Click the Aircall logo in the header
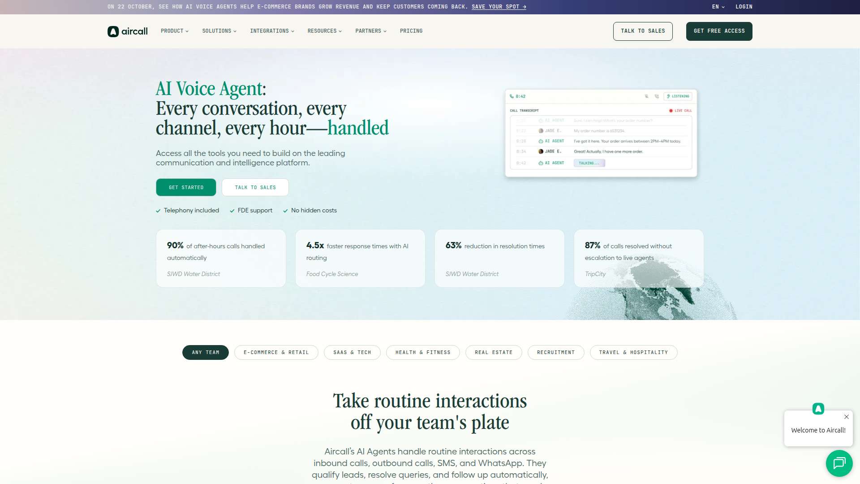Screen dimensions: 860x484 coord(128,31)
